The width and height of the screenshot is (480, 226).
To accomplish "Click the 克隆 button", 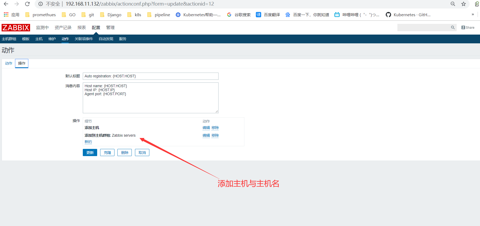I will 107,153.
